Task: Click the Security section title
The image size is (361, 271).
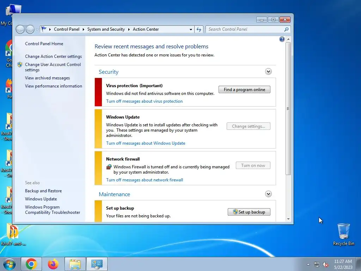Action: [x=109, y=72]
